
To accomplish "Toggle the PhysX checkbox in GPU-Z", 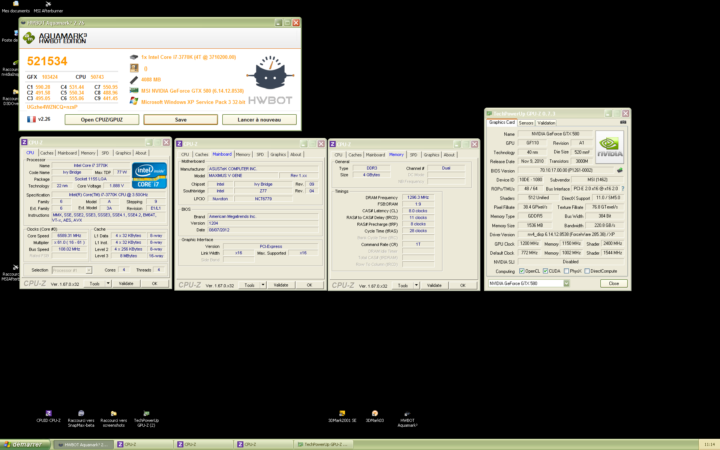I will coord(566,271).
